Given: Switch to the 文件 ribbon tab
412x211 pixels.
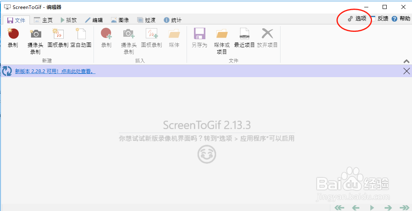Looking at the screenshot, I should coord(16,20).
